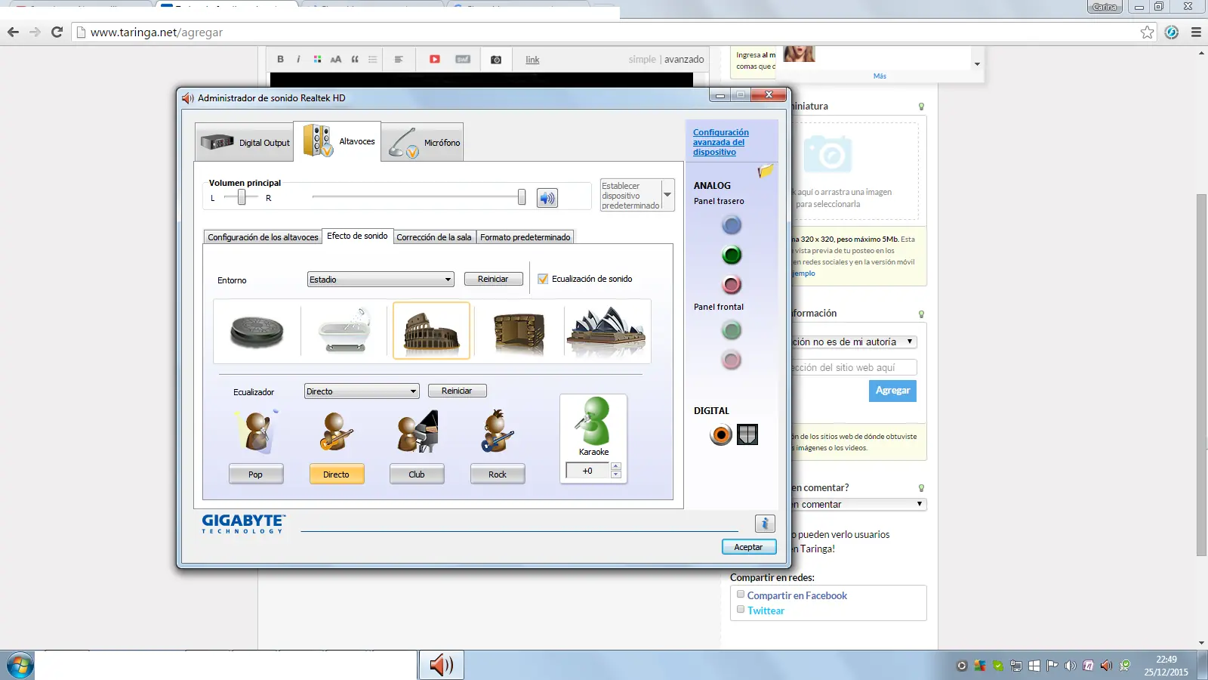Switch to the Micrófono device tab
This screenshot has width=1208, height=680.
423,142
